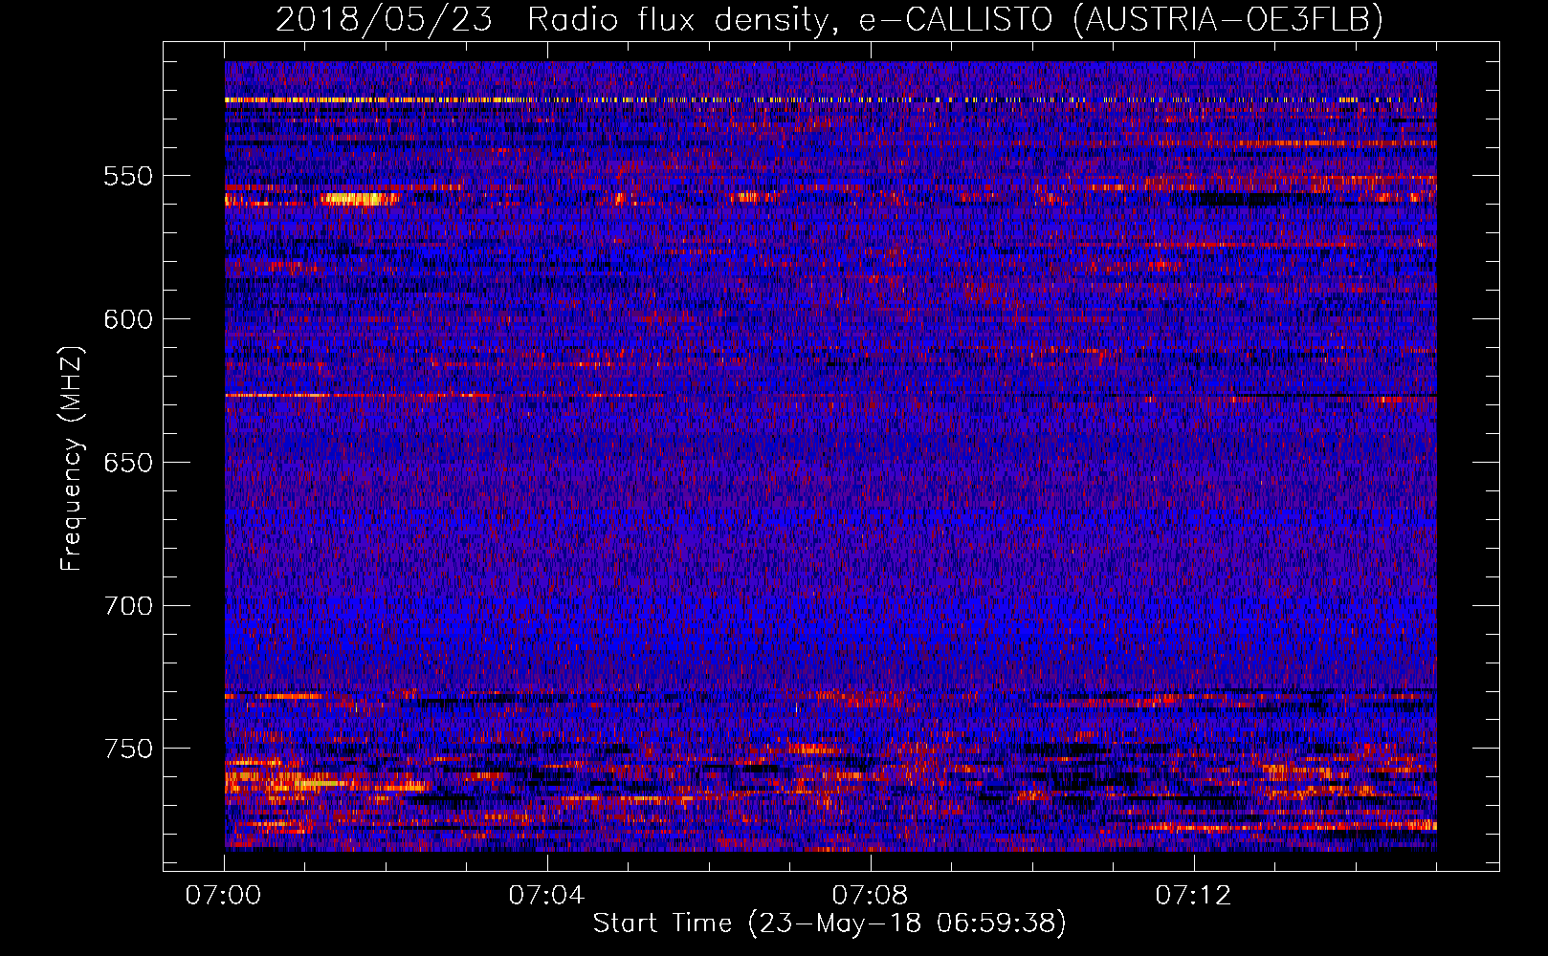Click the 'Frequency (MHZ)' axis title
1548x956 pixels.
tap(72, 458)
